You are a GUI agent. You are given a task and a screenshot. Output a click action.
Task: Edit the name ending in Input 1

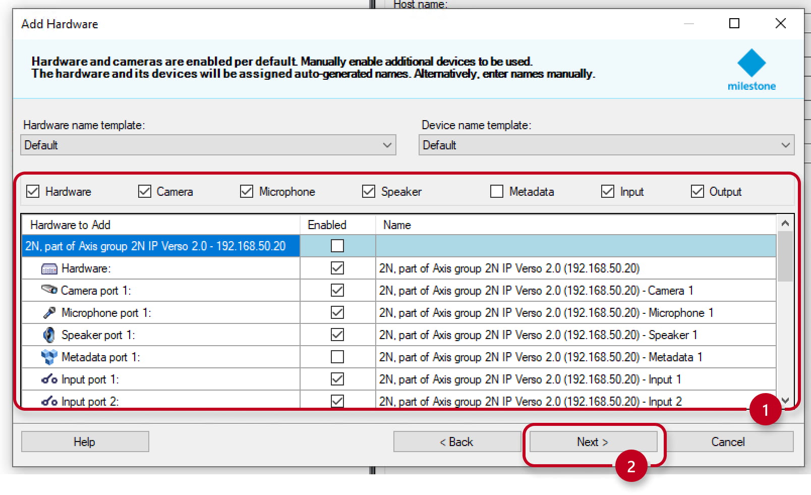pyautogui.click(x=576, y=379)
